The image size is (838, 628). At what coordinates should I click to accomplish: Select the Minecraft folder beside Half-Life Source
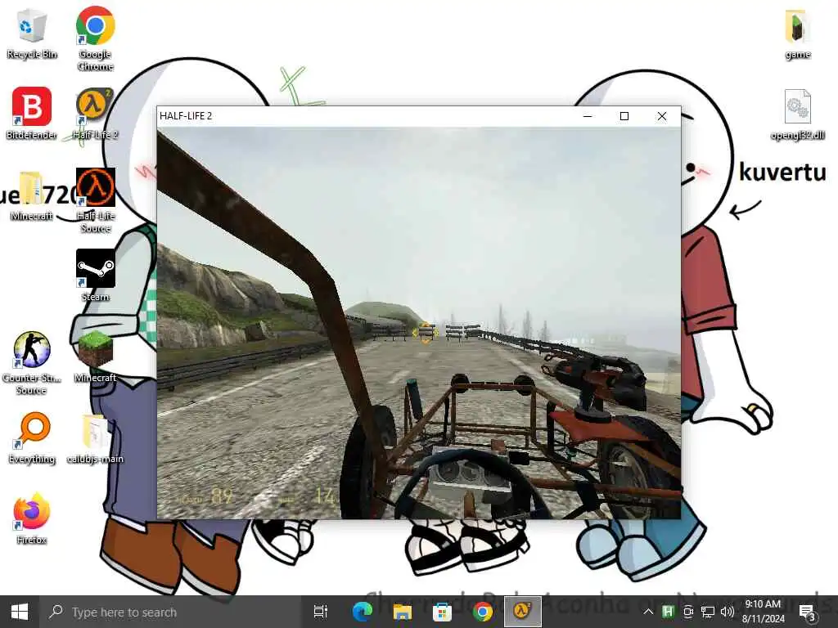tap(32, 195)
